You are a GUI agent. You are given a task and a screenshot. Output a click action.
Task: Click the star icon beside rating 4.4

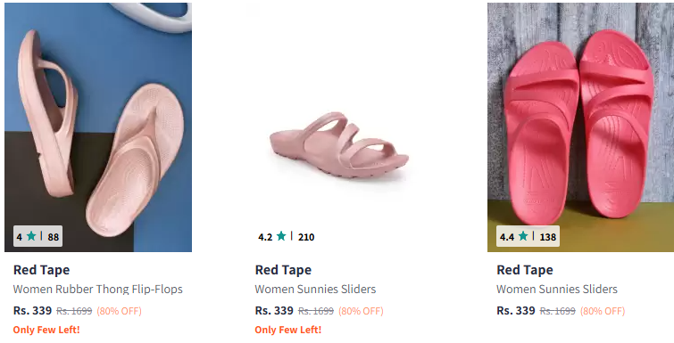pyautogui.click(x=523, y=236)
